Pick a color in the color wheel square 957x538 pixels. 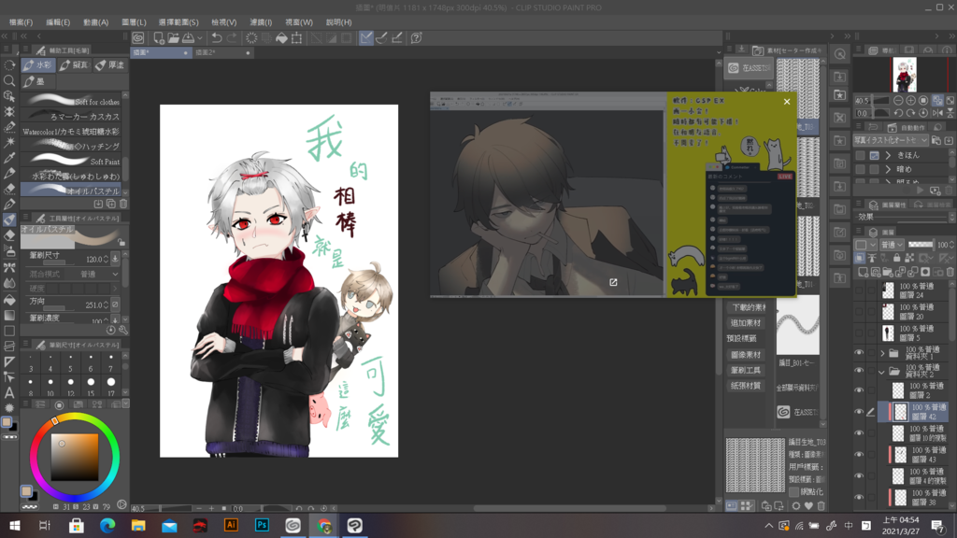click(75, 458)
